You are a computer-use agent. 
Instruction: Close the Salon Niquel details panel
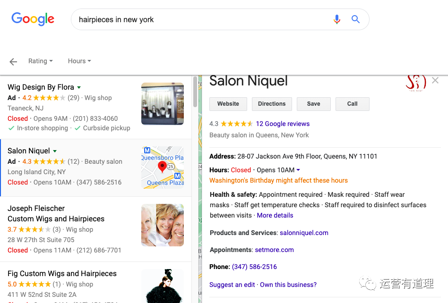(435, 80)
